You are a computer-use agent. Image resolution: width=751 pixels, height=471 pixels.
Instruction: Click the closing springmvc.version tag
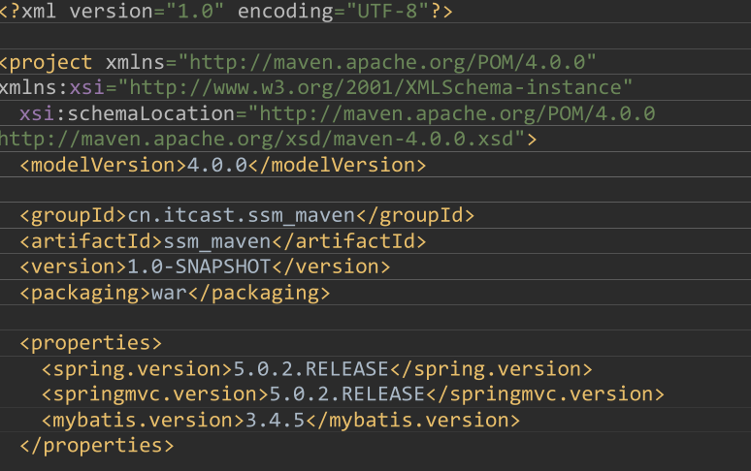coord(545,394)
